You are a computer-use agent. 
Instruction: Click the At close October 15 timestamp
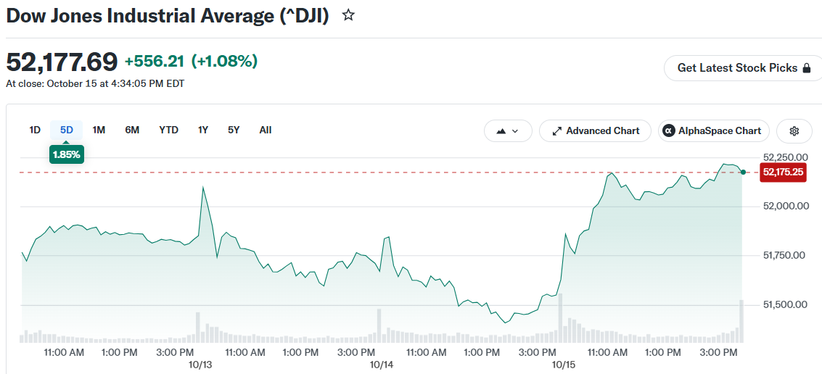(x=95, y=83)
